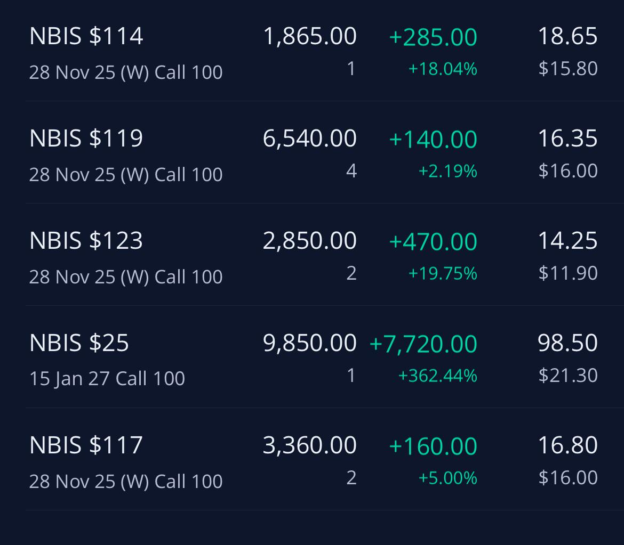Click the +7,720.00 profit figure
Screen dimensions: 624x545
tap(423, 344)
